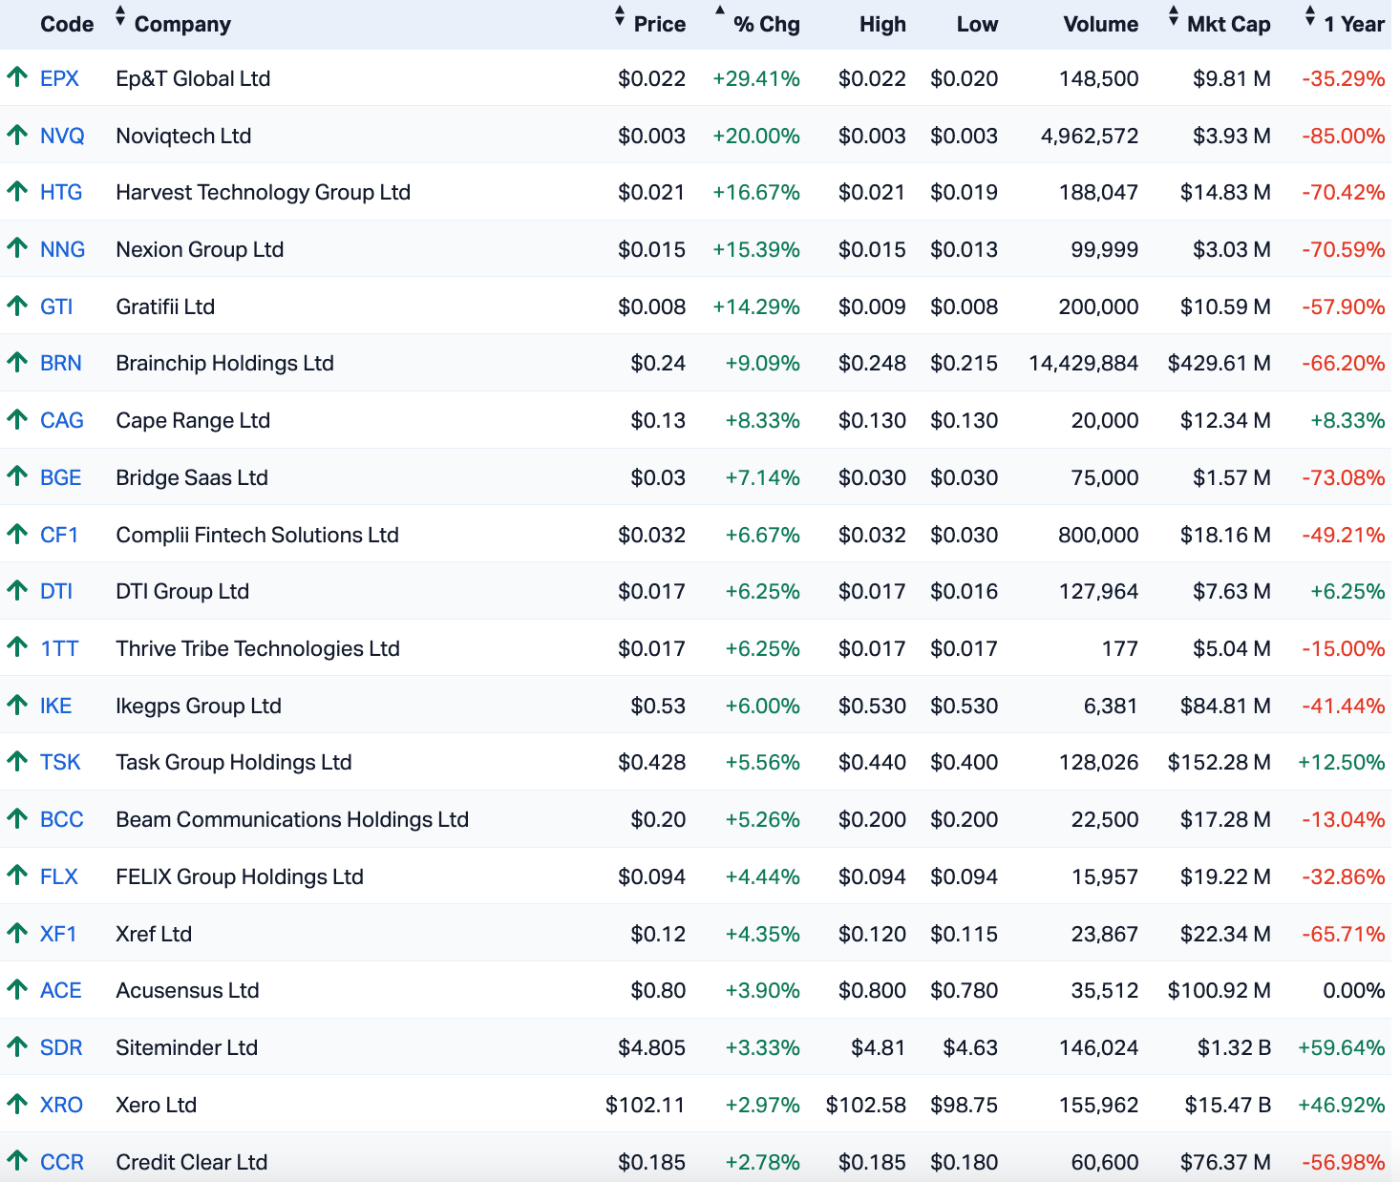Click the up arrow icon for BCC
Image resolution: width=1400 pixels, height=1182 pixels.
pos(17,818)
